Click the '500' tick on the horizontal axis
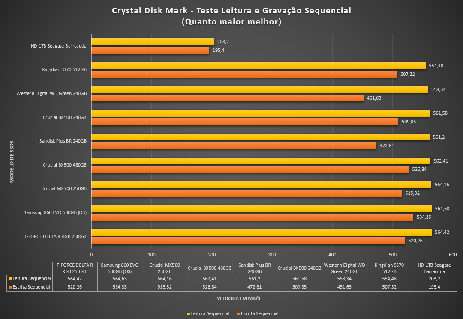Viewport: 463px width, 319px height. (x=392, y=255)
